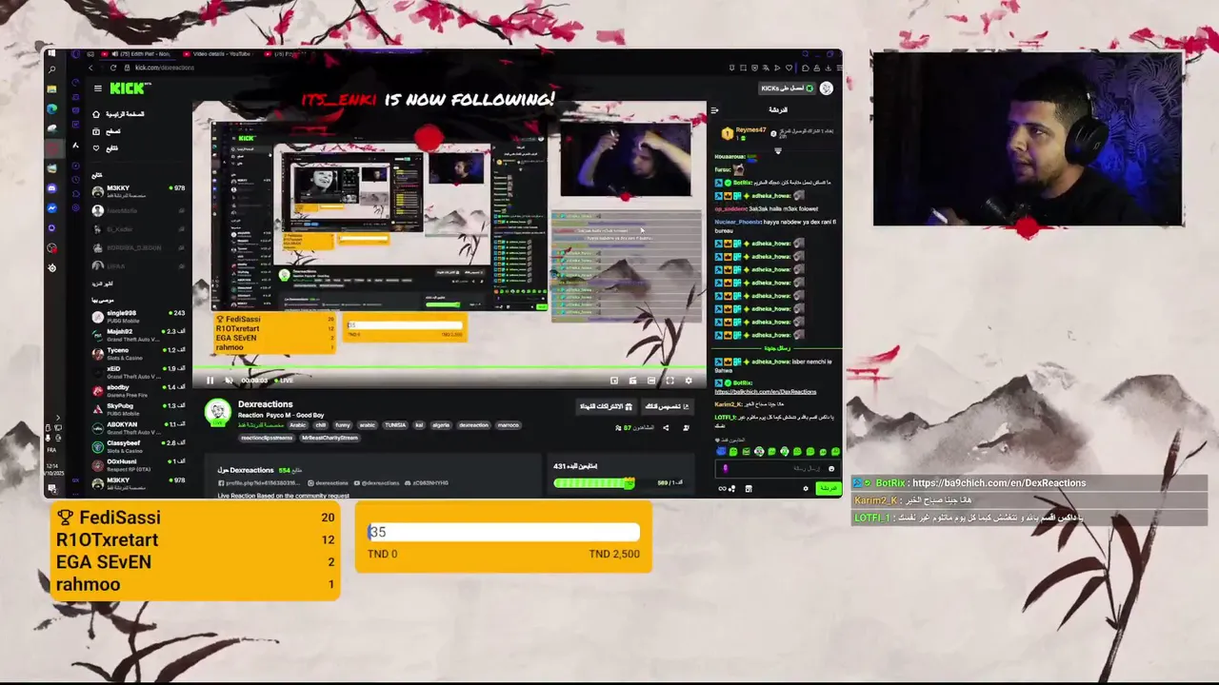Screen dimensions: 1219x685
Task: Open the user profile avatar menu
Action: pos(827,88)
